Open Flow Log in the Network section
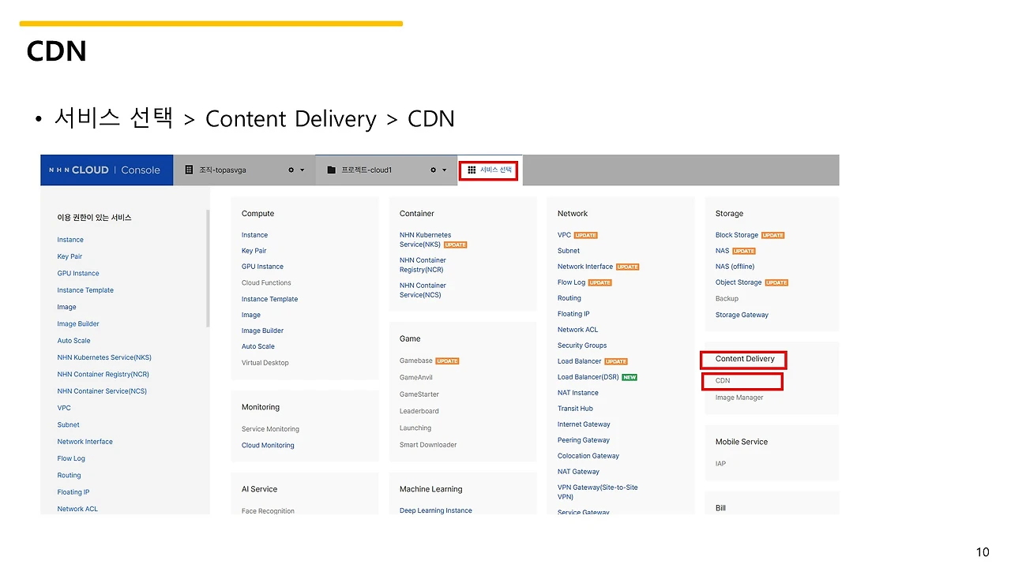The image size is (1011, 568). [571, 282]
